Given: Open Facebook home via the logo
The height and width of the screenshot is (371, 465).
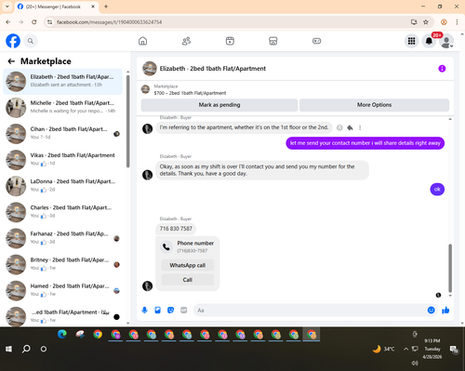Looking at the screenshot, I should click(13, 41).
